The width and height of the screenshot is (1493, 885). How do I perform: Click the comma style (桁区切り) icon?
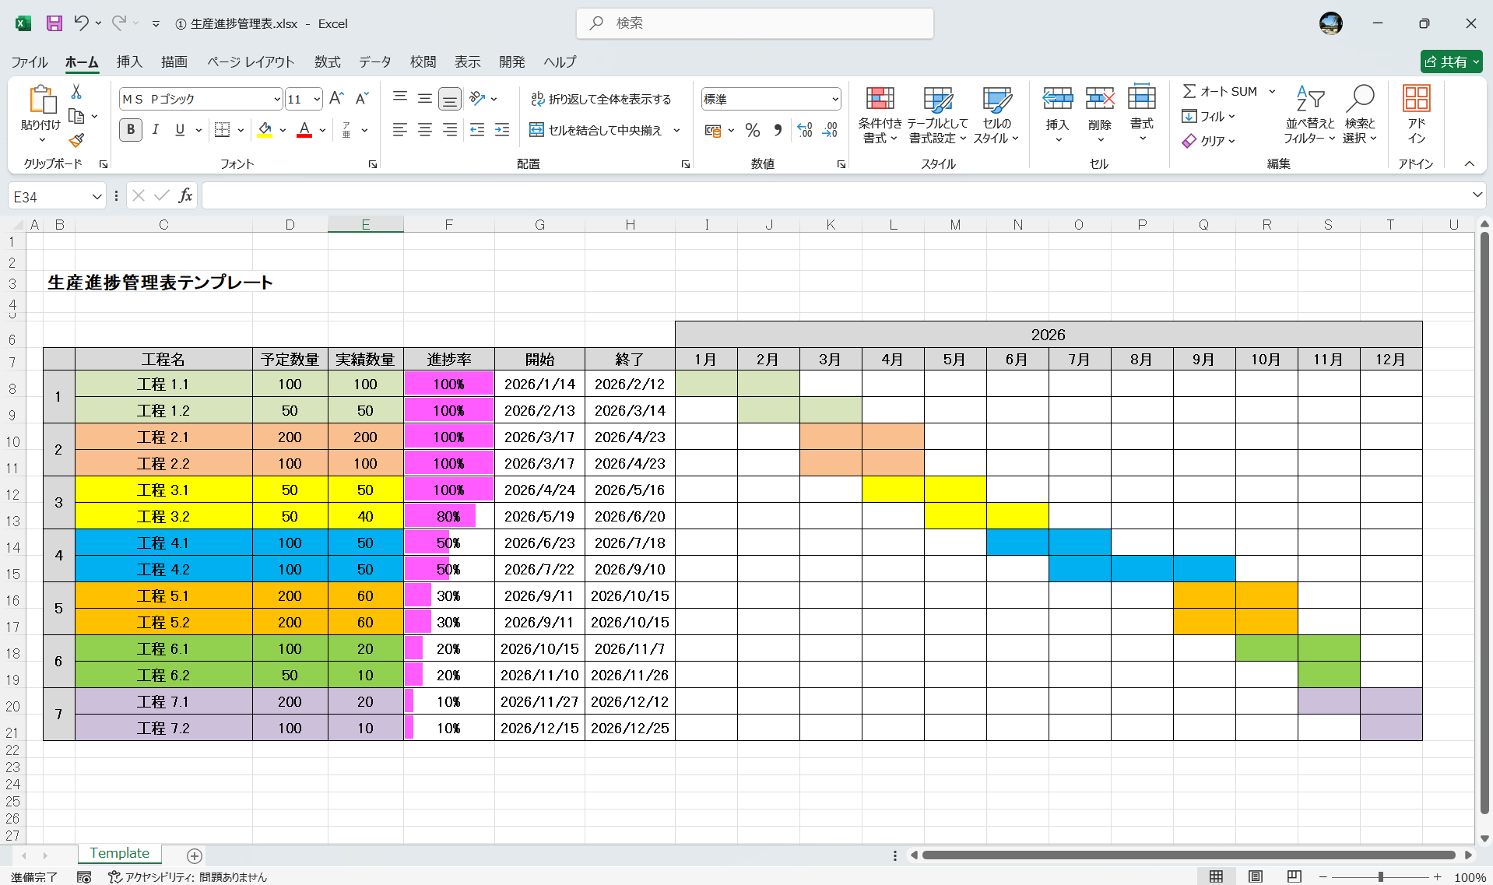tap(778, 130)
